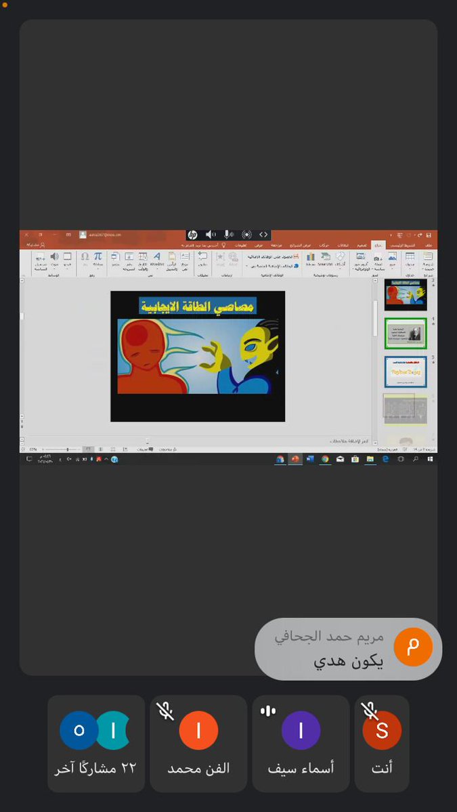Click the Windows Start button in shared taskbar
Viewport: 457px width, 812px height.
point(430,459)
